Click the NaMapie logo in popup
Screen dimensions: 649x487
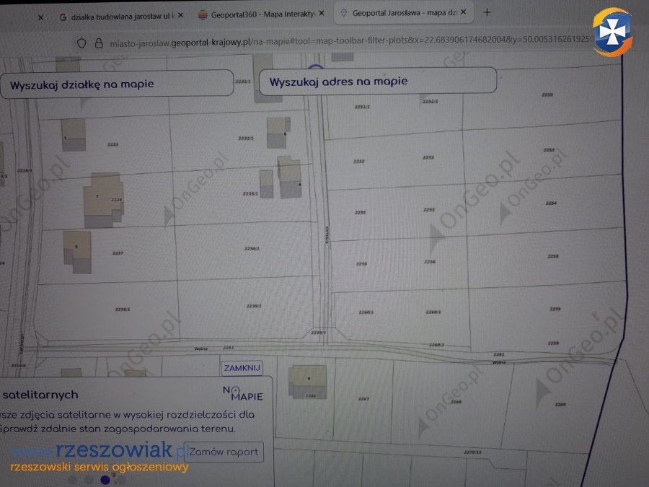pos(242,392)
